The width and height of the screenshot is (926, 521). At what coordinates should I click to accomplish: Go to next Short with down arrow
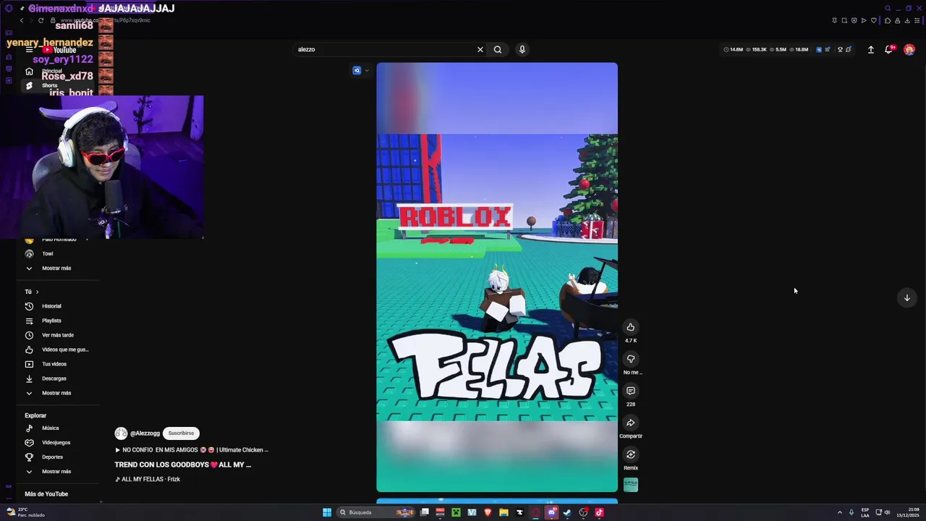click(906, 297)
